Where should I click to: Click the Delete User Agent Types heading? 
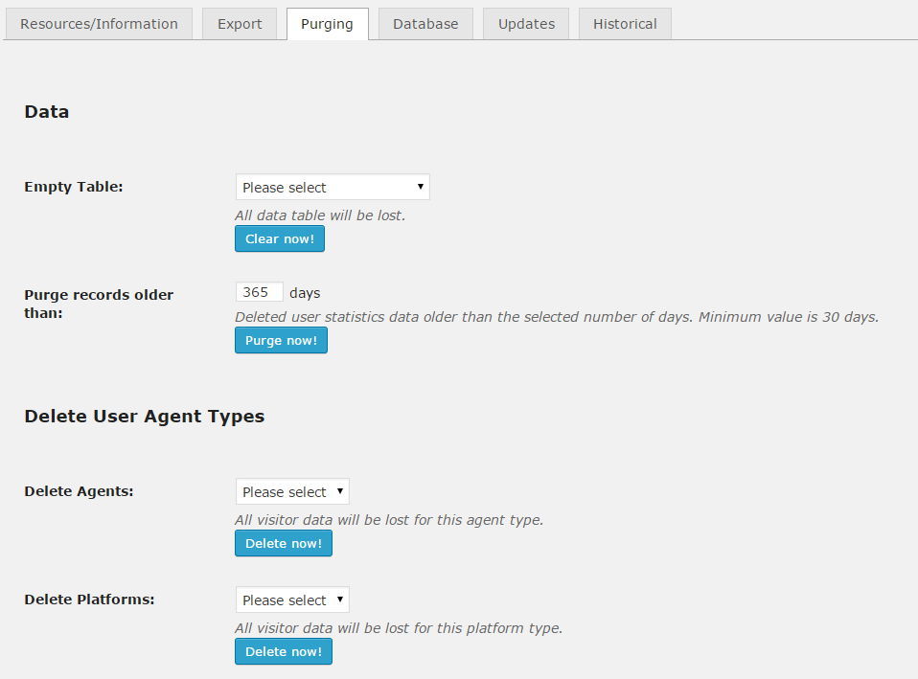tap(144, 417)
